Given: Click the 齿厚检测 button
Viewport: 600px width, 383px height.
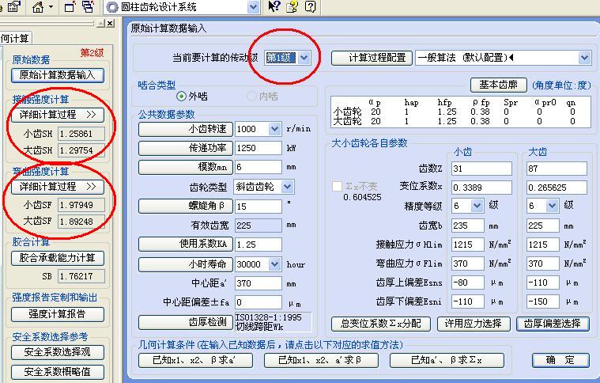Looking at the screenshot, I should 185,322.
